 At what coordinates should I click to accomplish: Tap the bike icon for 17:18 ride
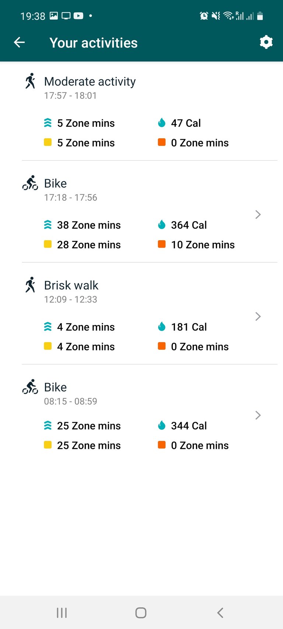(x=30, y=183)
